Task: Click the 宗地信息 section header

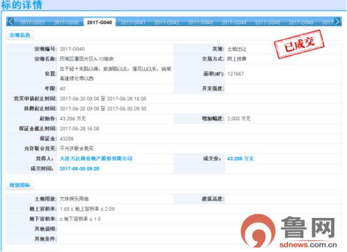Action: click(20, 35)
